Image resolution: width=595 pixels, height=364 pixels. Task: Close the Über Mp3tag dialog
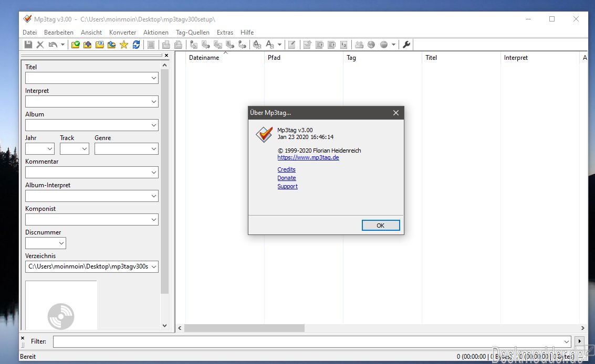396,113
